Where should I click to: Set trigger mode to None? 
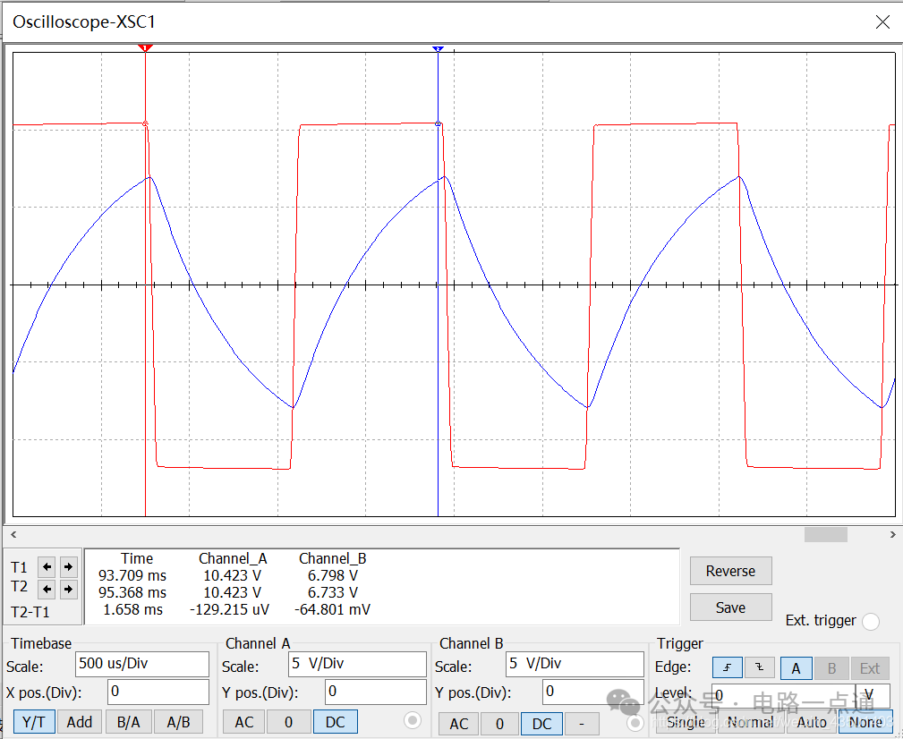pyautogui.click(x=865, y=722)
